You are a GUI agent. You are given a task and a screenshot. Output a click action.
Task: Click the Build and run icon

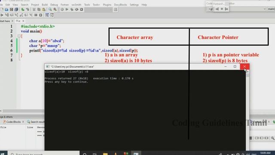[x=72, y=9]
